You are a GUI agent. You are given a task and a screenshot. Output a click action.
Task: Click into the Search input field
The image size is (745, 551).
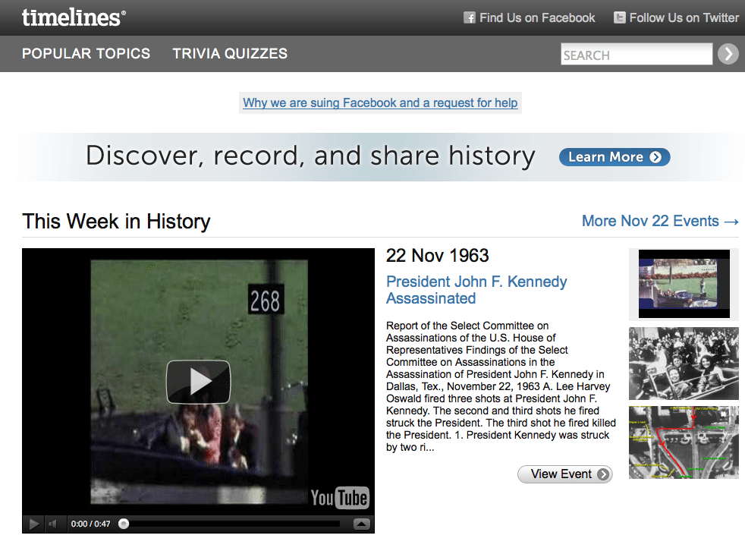pos(637,54)
